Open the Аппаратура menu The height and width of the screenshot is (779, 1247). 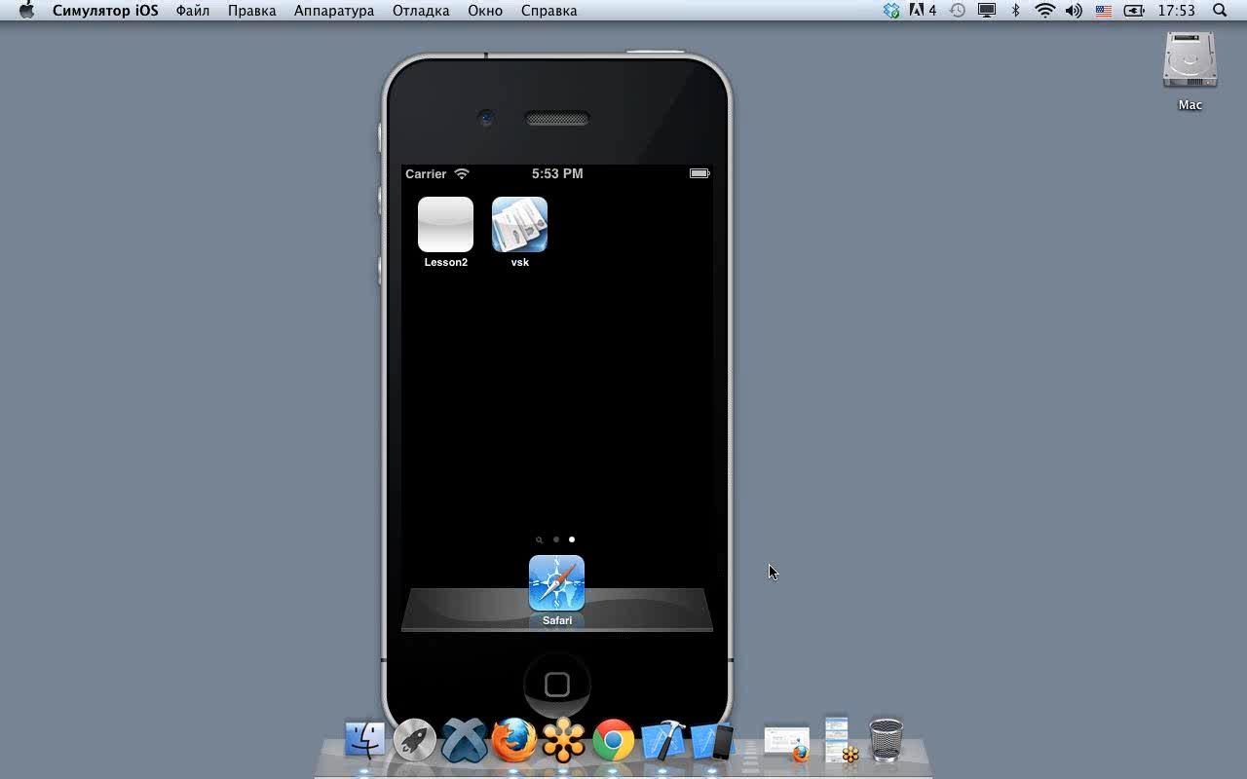[334, 11]
